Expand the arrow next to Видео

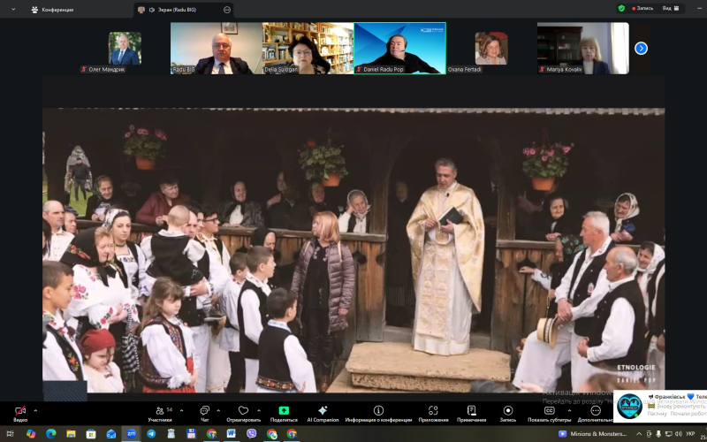point(35,410)
